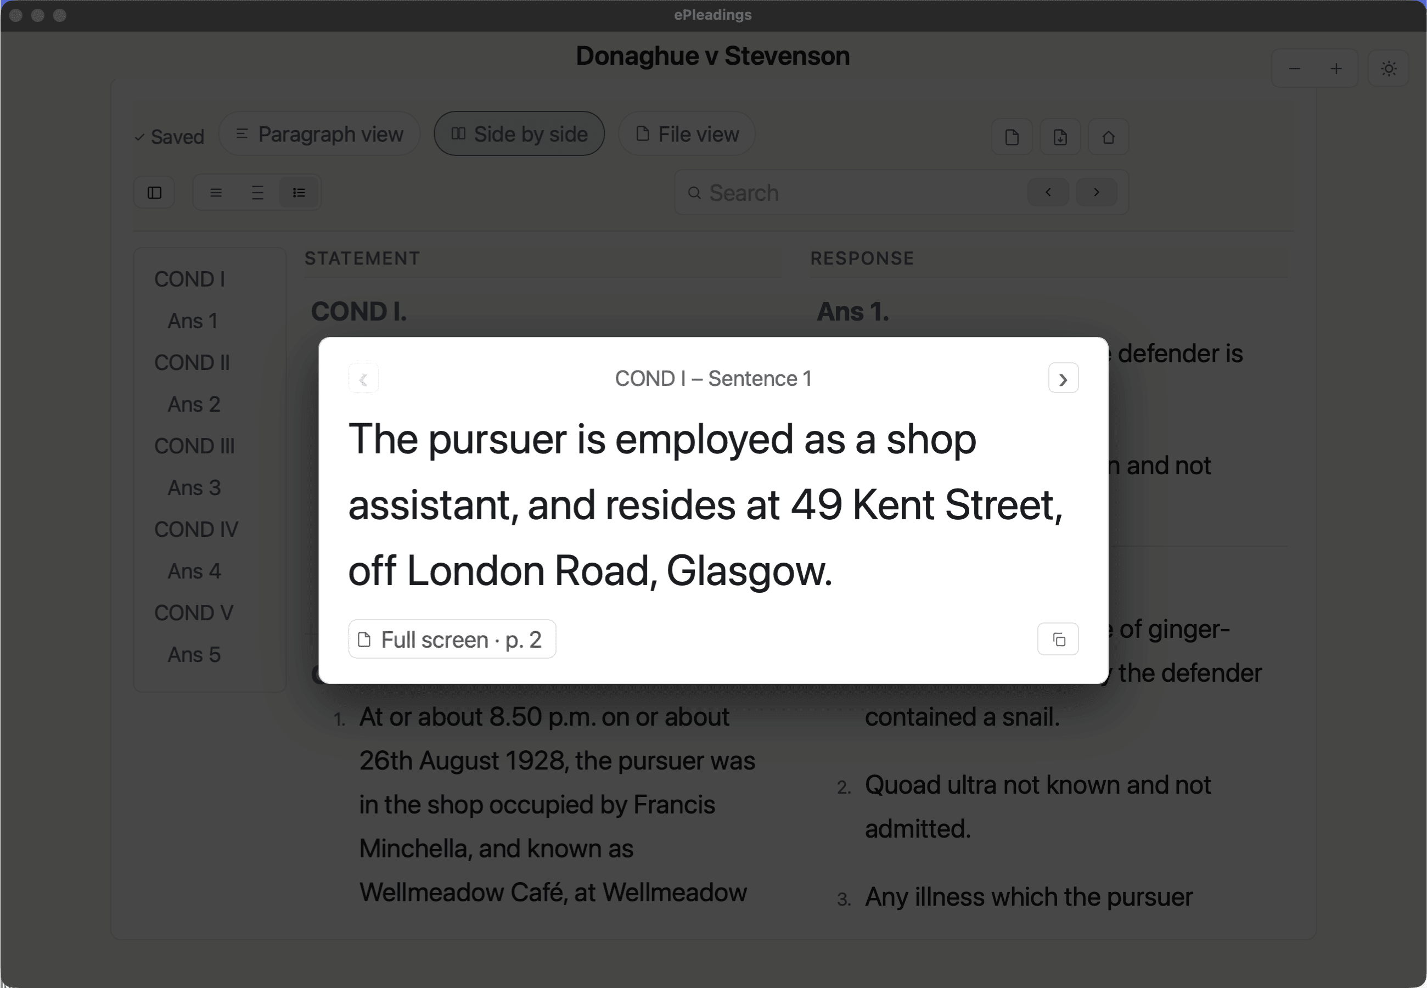
Task: Click 'COND I – Sentence 1' popup label
Action: [x=713, y=378]
